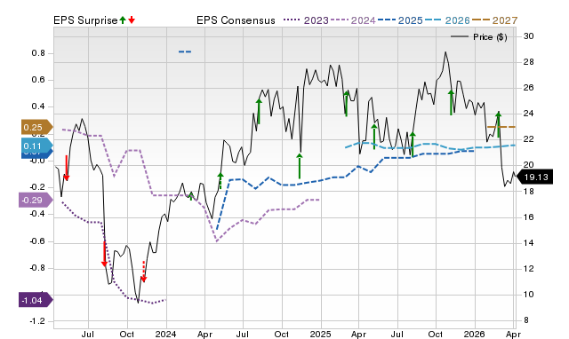
Task: Click the EPS Consensus legend title
Action: [x=236, y=20]
